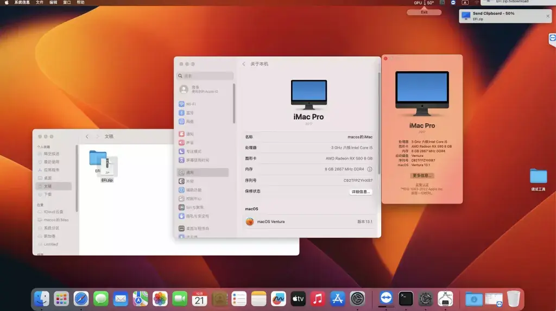Open 系统信息 app menu in menu bar
This screenshot has width=556, height=311.
pos(22,3)
